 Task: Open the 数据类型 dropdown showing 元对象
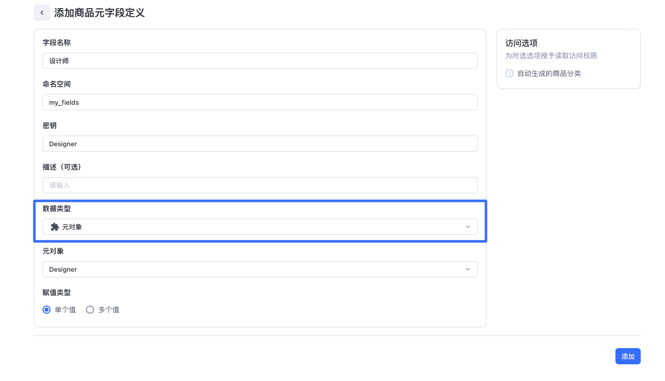point(260,227)
